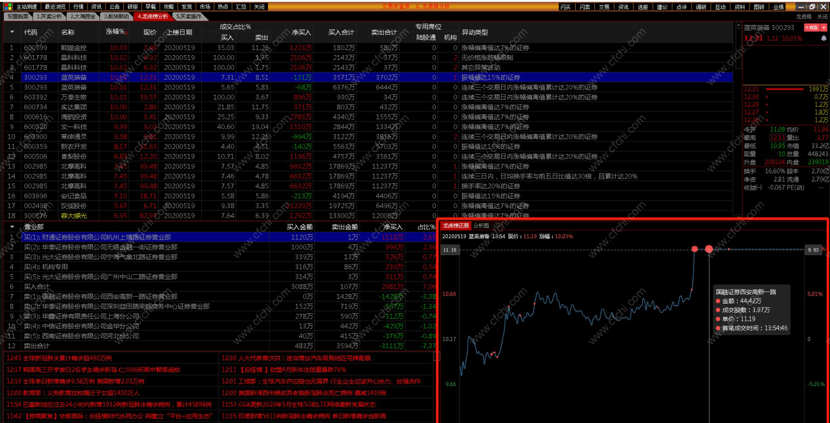The height and width of the screenshot is (423, 830).
Task: Click the clock icon beside 分析图 tab
Action: point(496,226)
